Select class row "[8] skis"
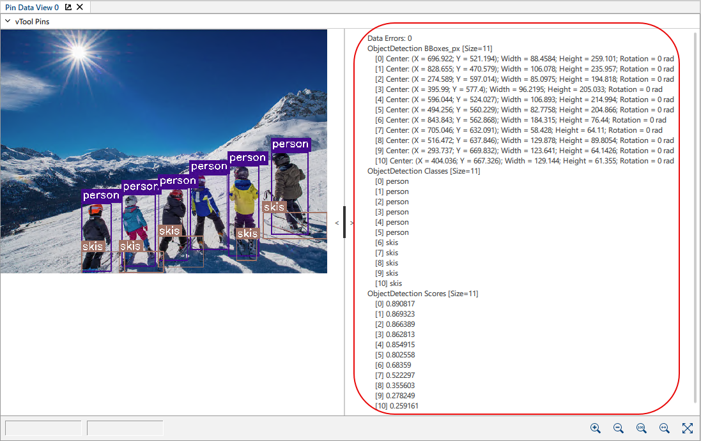Image resolution: width=701 pixels, height=441 pixels. [x=386, y=264]
